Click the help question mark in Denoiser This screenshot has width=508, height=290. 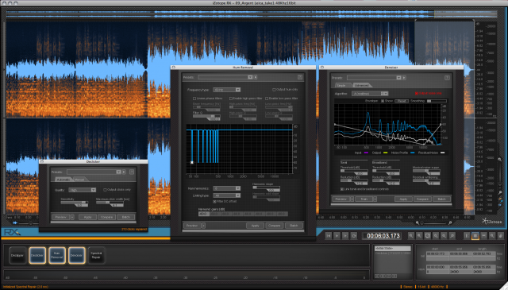(x=447, y=78)
